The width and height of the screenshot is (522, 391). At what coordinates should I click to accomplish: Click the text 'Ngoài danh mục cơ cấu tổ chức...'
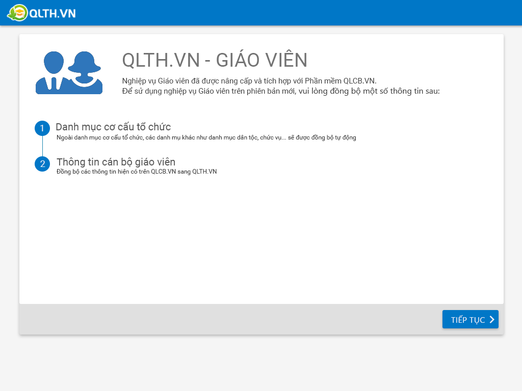click(x=206, y=137)
